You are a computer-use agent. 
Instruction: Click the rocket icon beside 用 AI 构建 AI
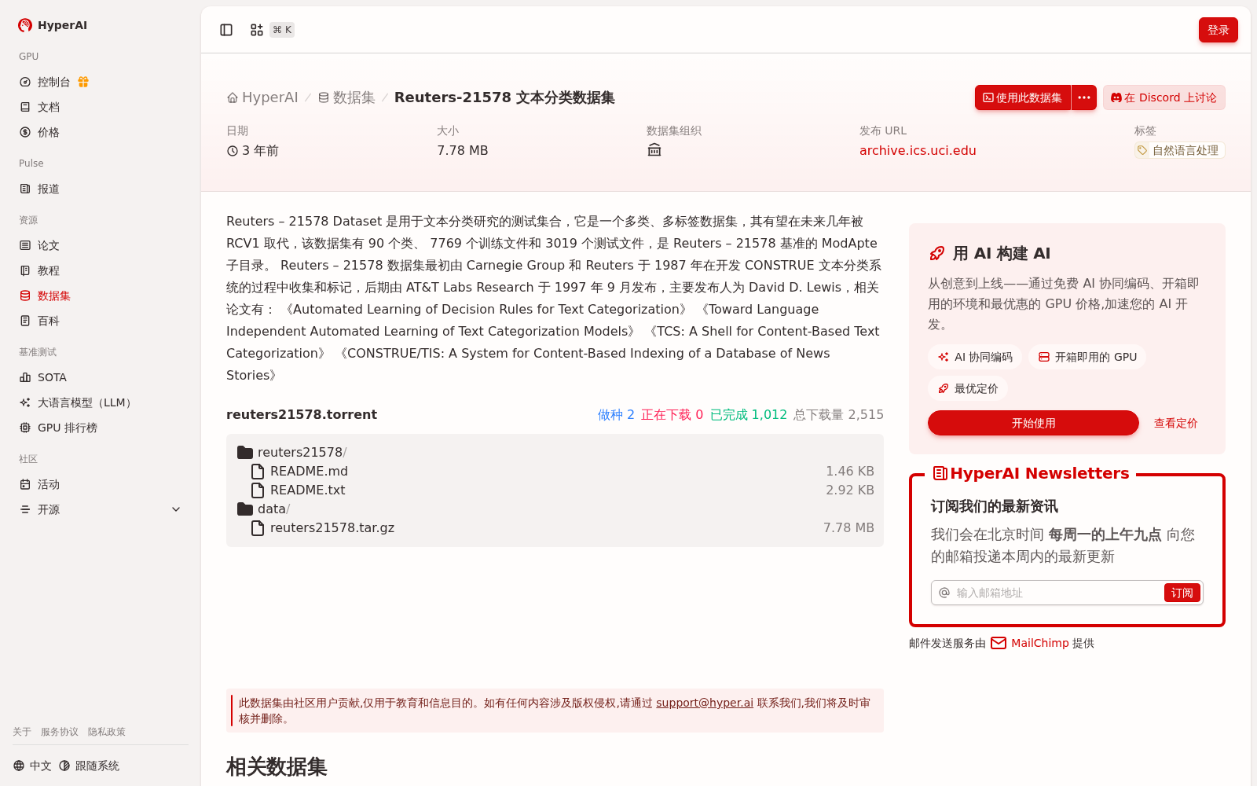(937, 253)
